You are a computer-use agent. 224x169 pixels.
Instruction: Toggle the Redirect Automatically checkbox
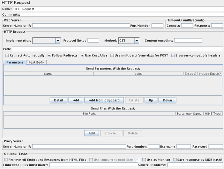coord(7,55)
